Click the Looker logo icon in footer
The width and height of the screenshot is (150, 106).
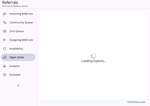138,102
